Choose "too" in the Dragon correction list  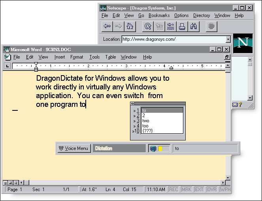click(145, 125)
